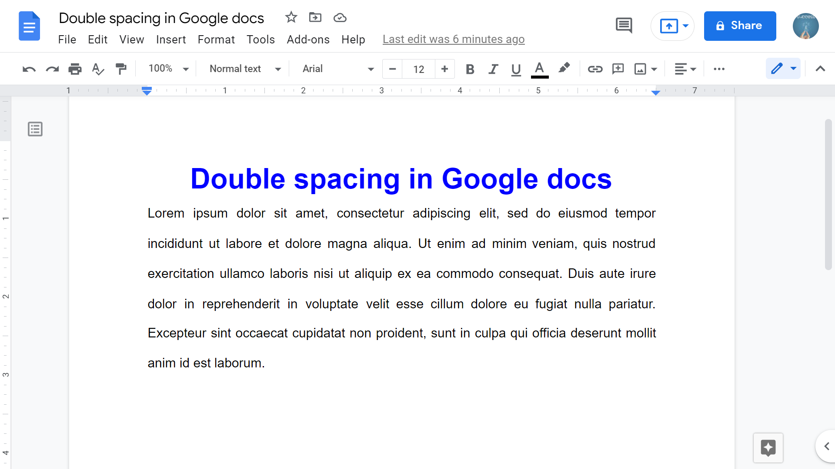The image size is (835, 469).
Task: Click the font color icon
Action: pos(539,69)
